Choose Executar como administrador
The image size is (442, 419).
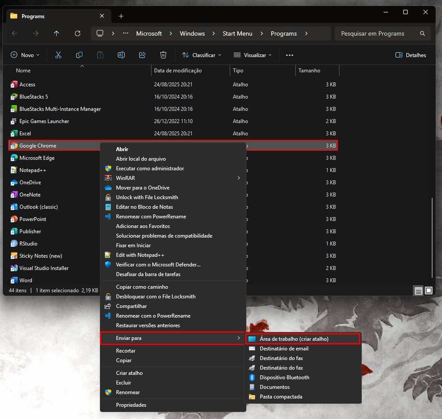150,168
